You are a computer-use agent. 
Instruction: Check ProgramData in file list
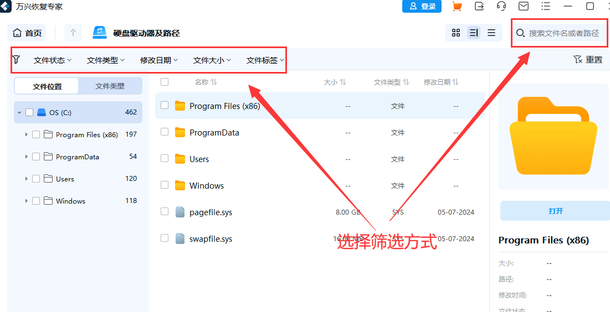tap(165, 132)
